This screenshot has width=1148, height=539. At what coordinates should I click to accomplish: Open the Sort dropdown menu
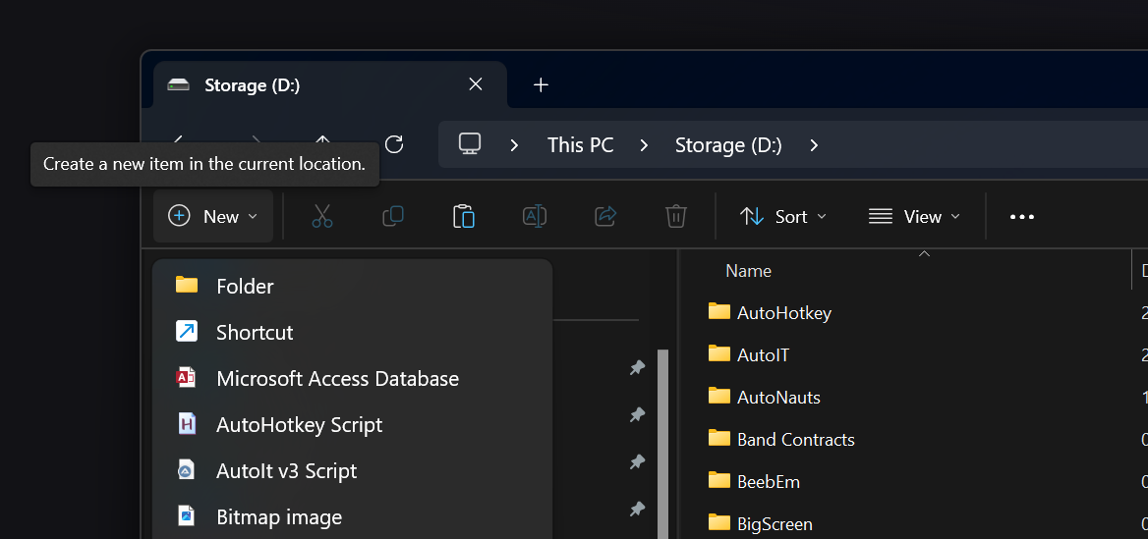pyautogui.click(x=782, y=216)
